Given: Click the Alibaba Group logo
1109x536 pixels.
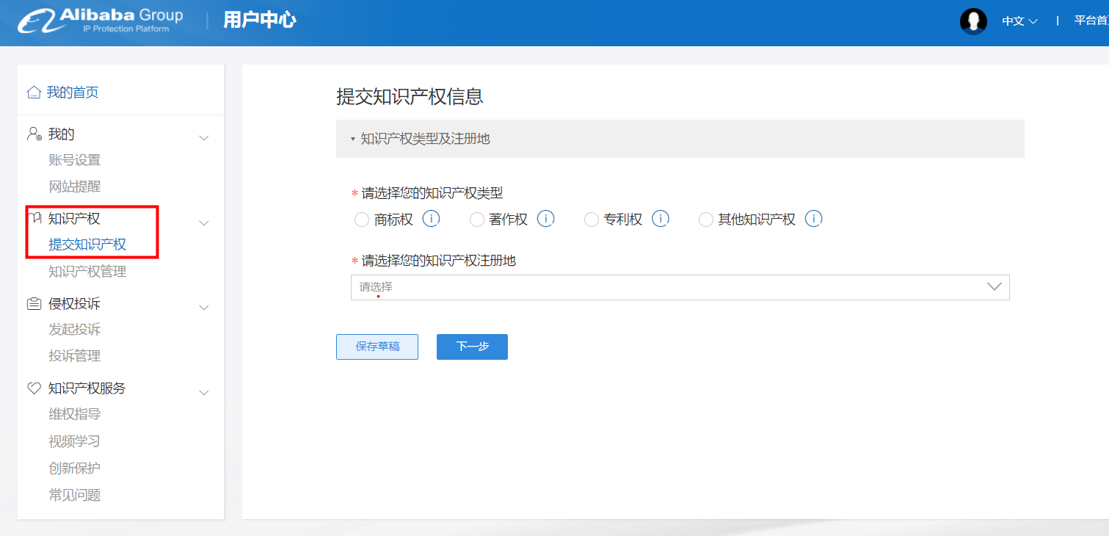Looking at the screenshot, I should [101, 21].
